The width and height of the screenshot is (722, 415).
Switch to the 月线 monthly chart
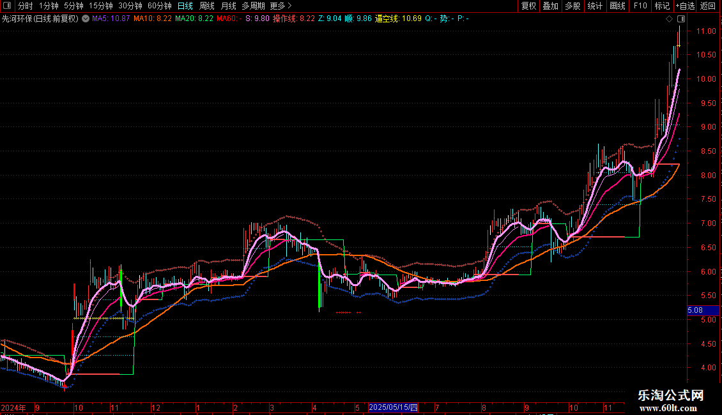pyautogui.click(x=228, y=6)
